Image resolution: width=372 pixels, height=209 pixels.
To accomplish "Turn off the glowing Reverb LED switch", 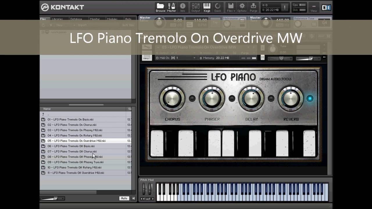I will click(310, 98).
